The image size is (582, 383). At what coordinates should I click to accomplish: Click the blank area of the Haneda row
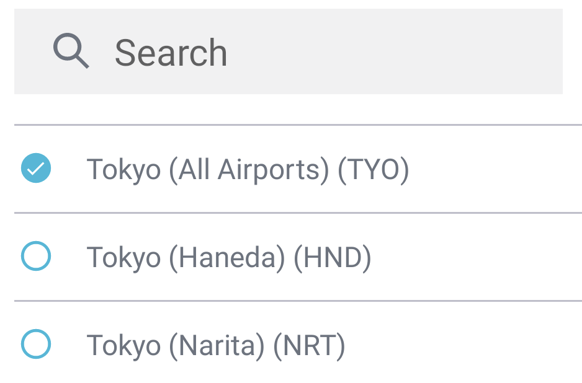[475, 257]
